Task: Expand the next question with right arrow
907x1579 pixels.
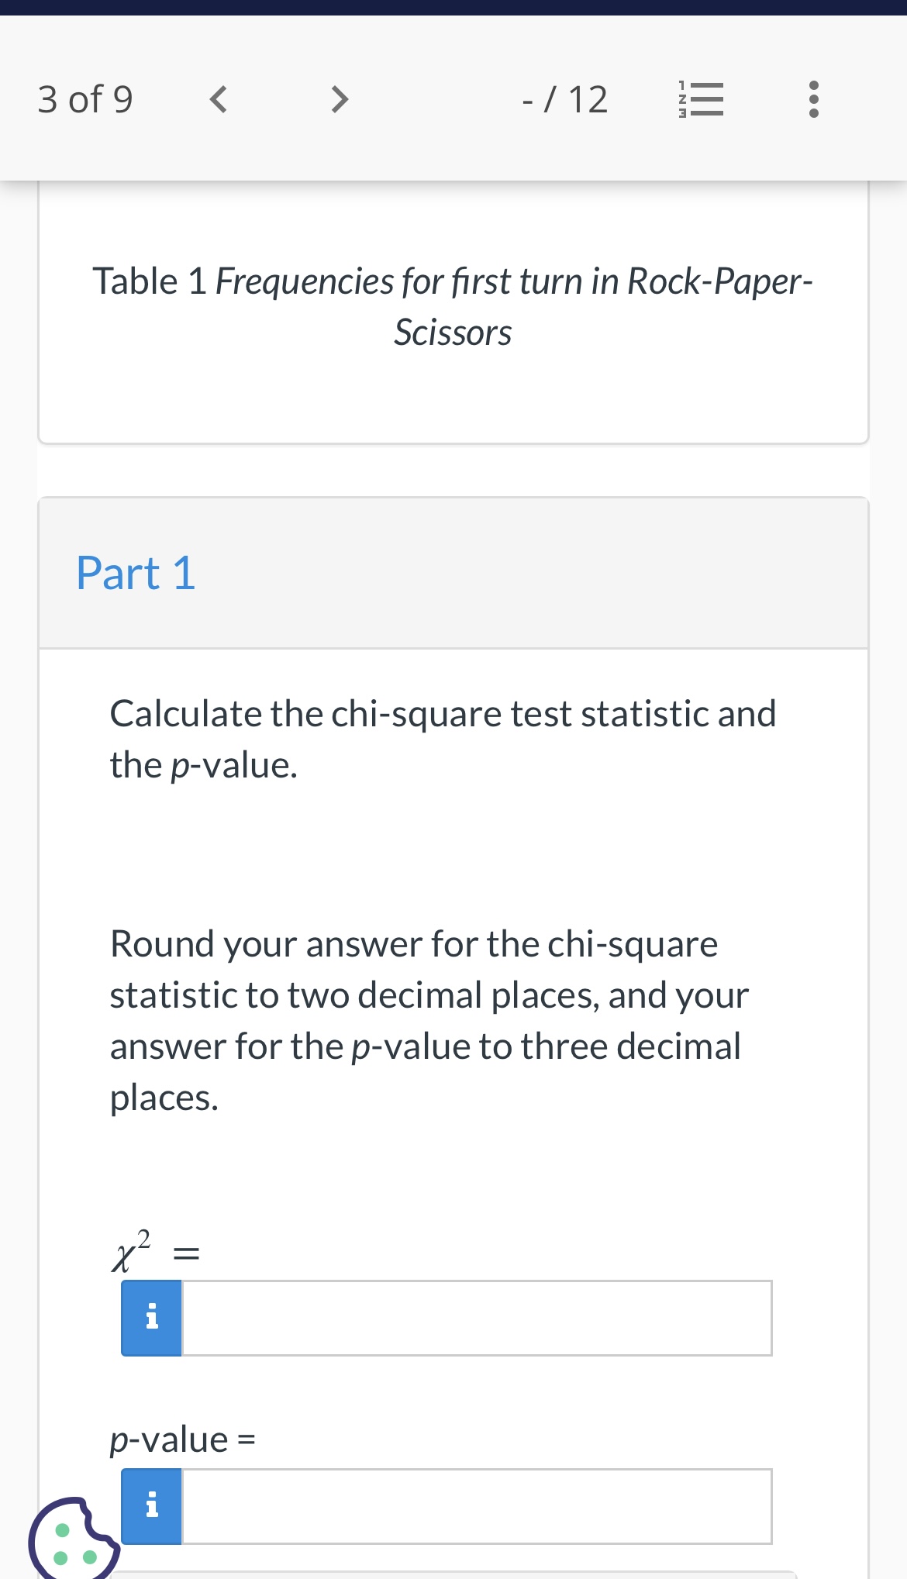Action: point(338,98)
